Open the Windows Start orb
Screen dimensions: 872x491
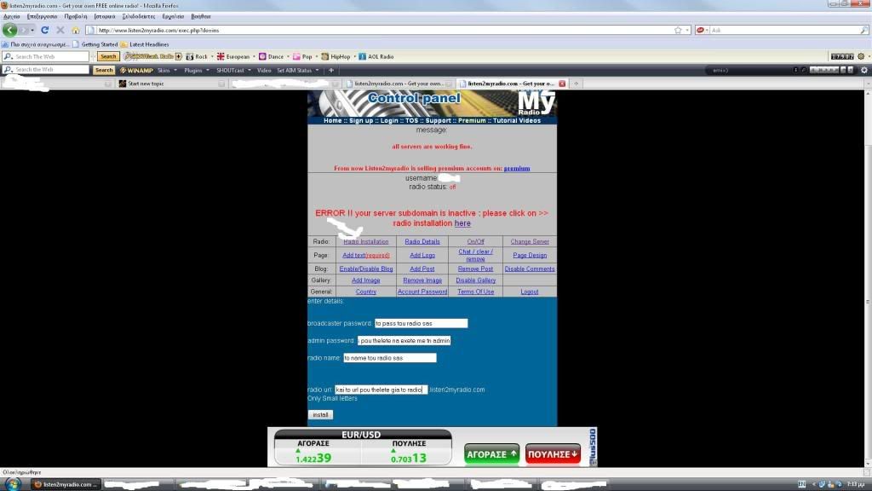(11, 484)
